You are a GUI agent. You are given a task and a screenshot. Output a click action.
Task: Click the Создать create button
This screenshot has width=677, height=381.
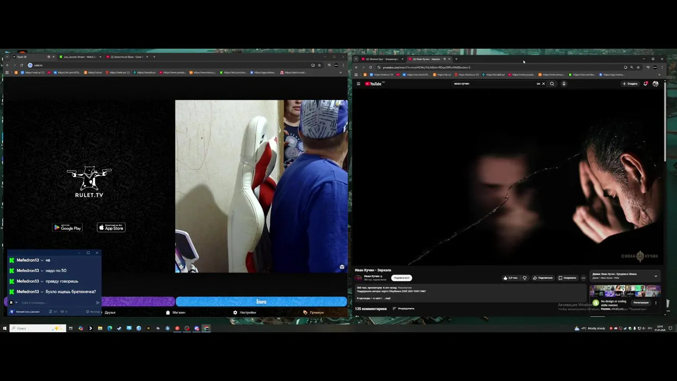[630, 84]
